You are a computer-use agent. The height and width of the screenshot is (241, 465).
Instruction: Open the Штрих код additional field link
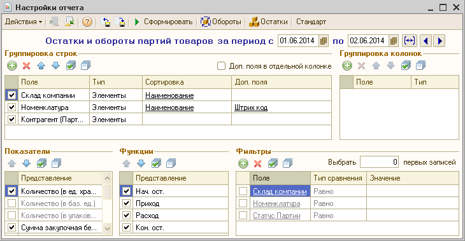pyautogui.click(x=251, y=107)
